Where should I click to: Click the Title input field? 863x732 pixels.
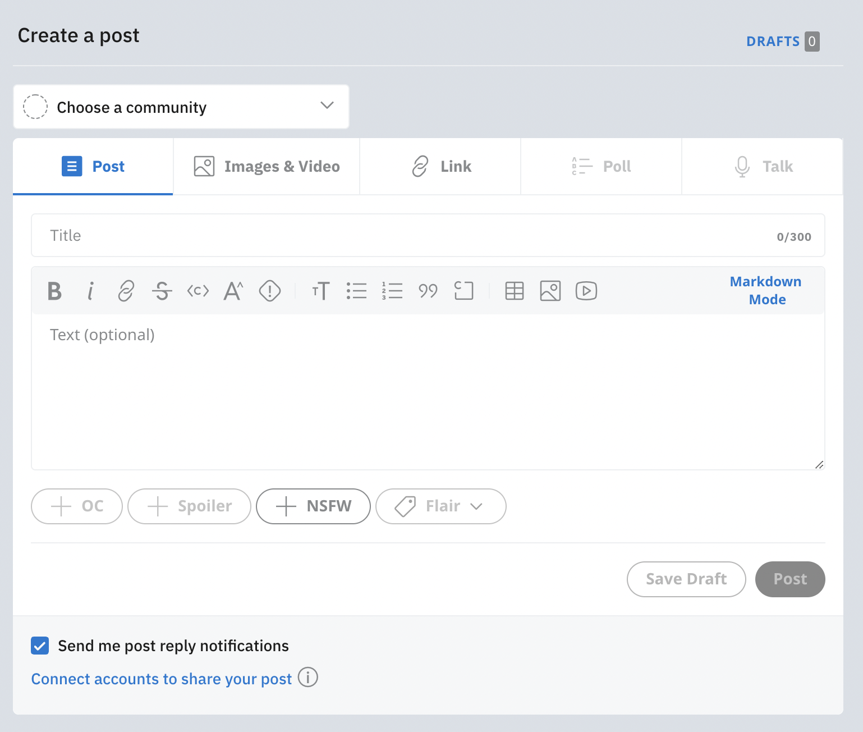pyautogui.click(x=337, y=235)
